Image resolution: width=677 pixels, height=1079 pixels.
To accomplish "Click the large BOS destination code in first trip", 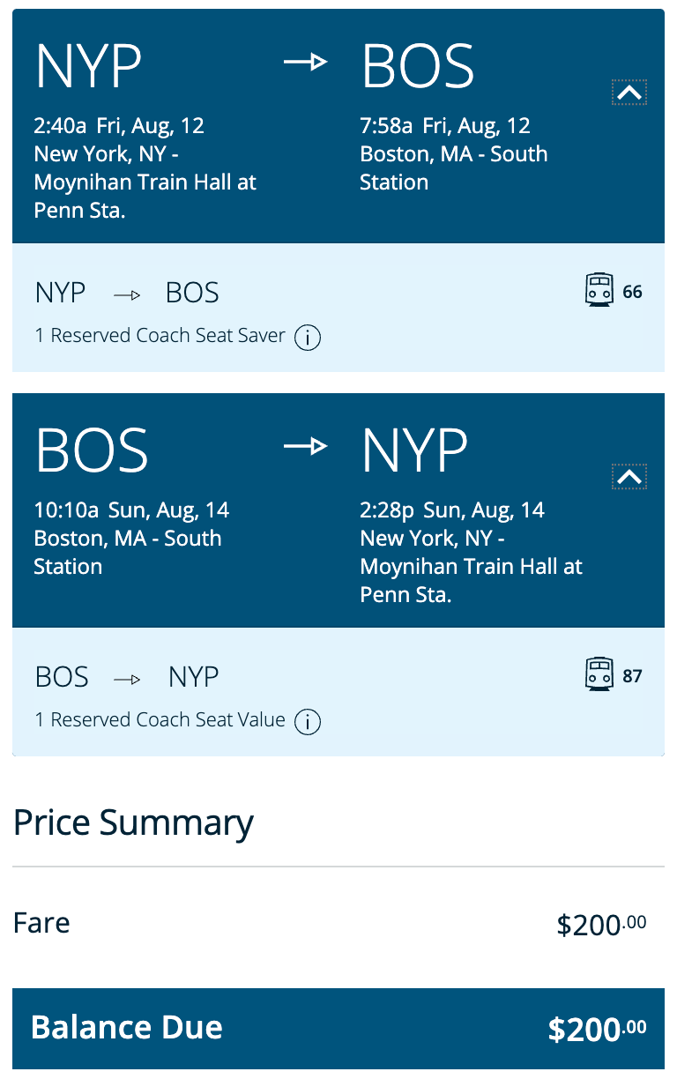I will point(418,65).
